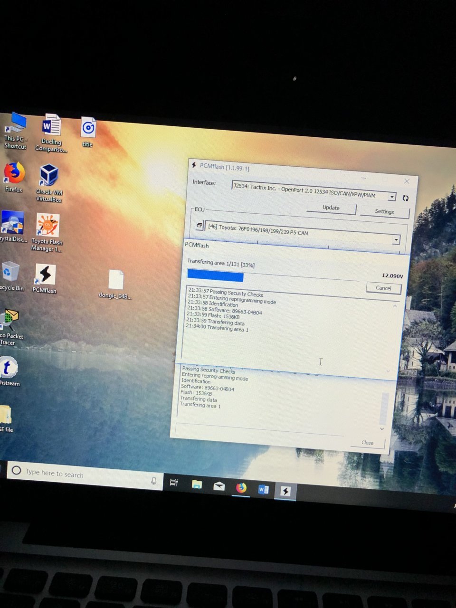Open Task View on the taskbar
Image resolution: width=456 pixels, height=608 pixels.
click(x=174, y=483)
